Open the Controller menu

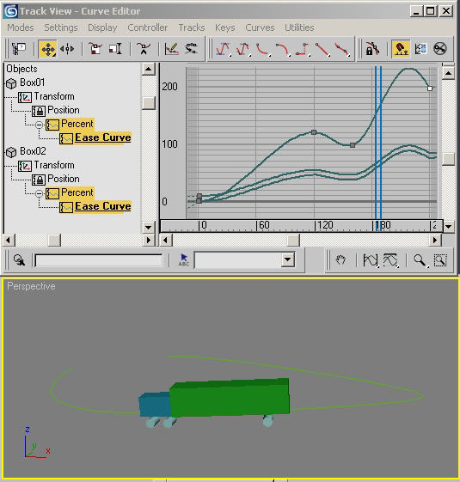[x=147, y=27]
